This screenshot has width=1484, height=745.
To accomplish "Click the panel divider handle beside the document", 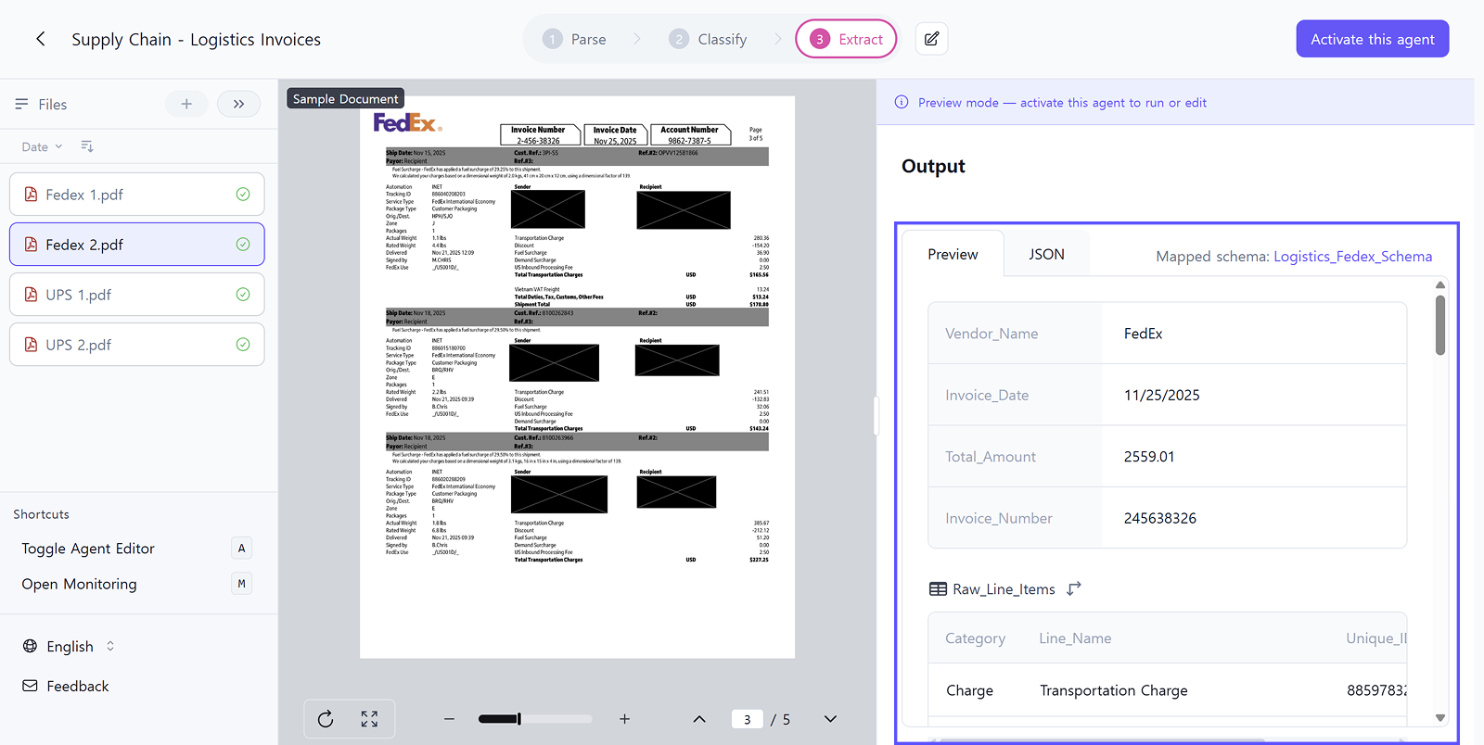I will (x=876, y=415).
